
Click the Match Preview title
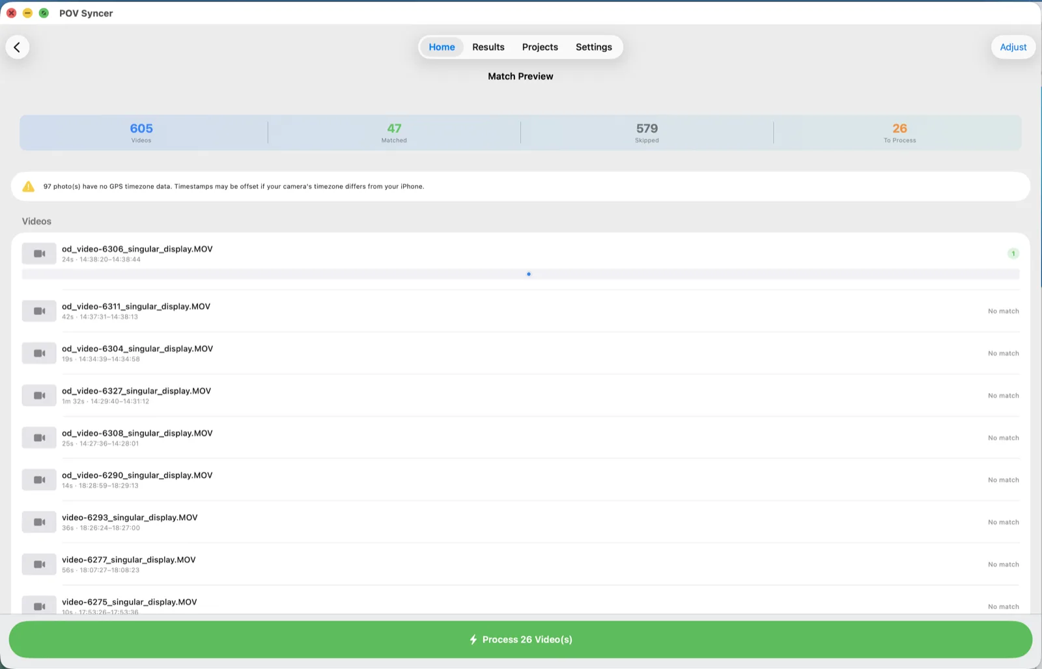pyautogui.click(x=520, y=76)
